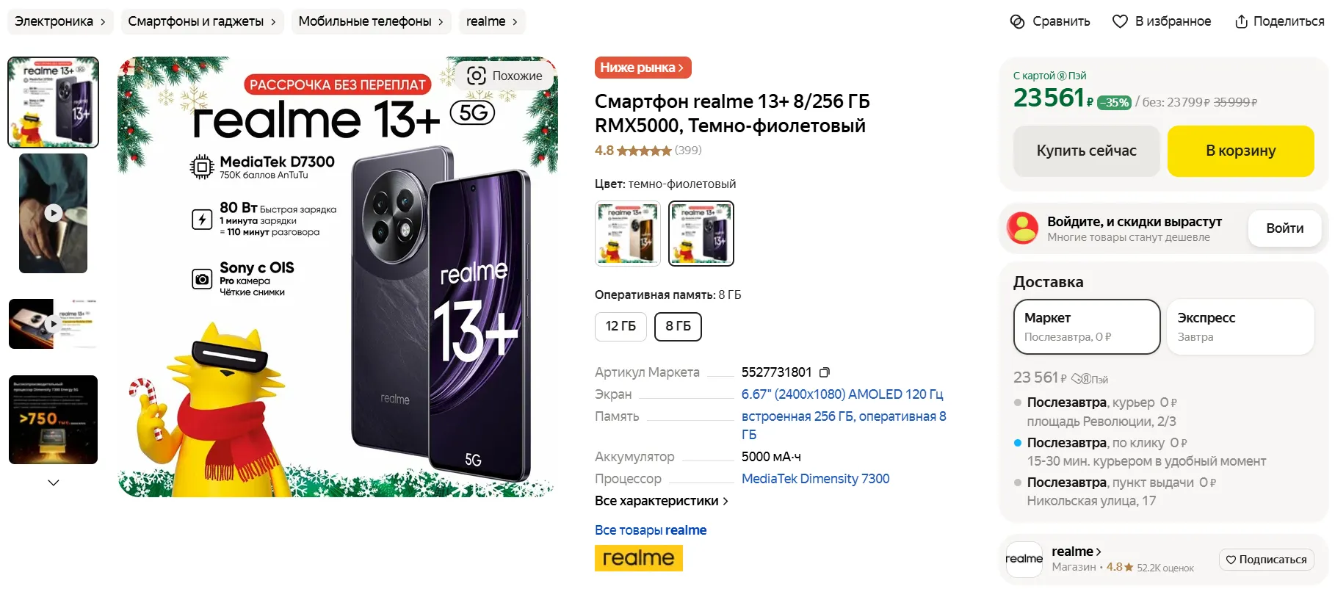Choose the gold color variant swatch
The image size is (1335, 589).
[628, 234]
